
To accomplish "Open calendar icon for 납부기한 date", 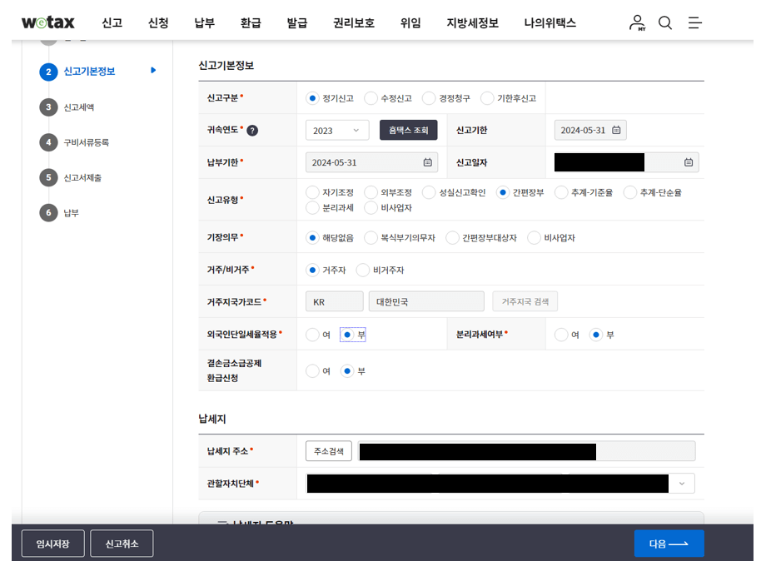I will click(x=428, y=162).
